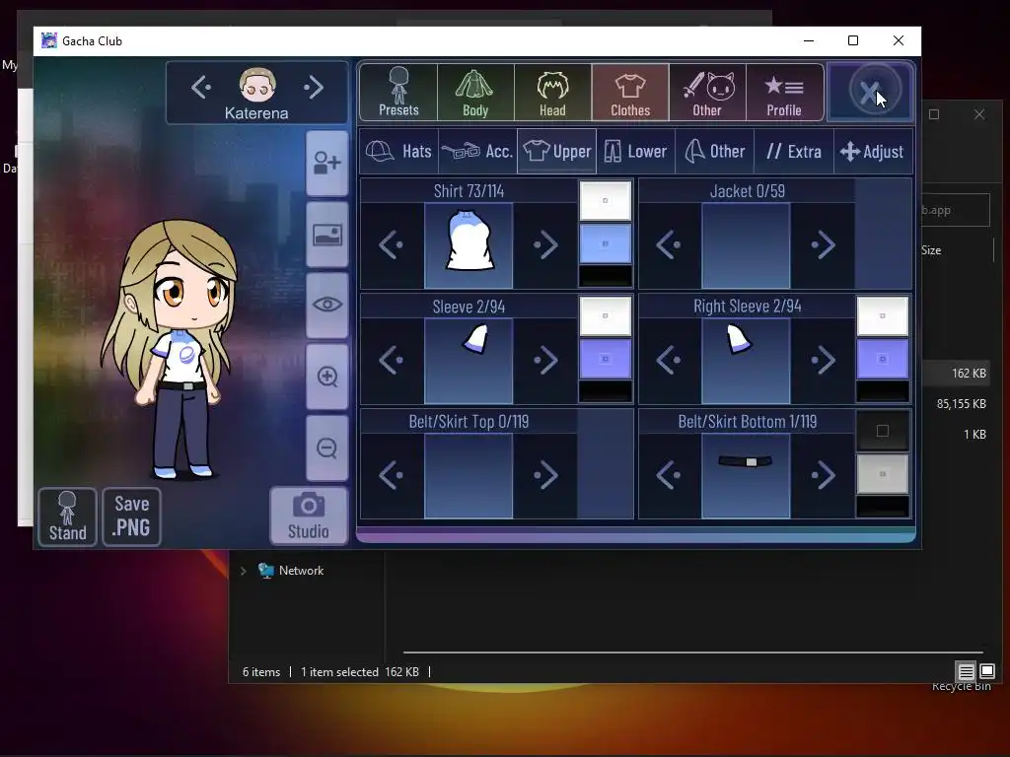Screen dimensions: 1010x757
Task: Open the Studio camera button
Action: (309, 516)
